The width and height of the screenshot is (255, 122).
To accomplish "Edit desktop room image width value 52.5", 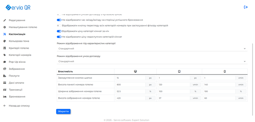I will (x=130, y=91).
